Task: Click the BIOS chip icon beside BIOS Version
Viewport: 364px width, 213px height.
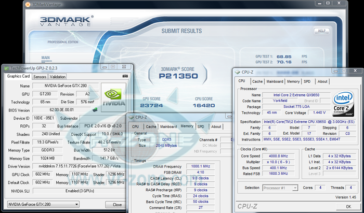Action: coord(95,110)
